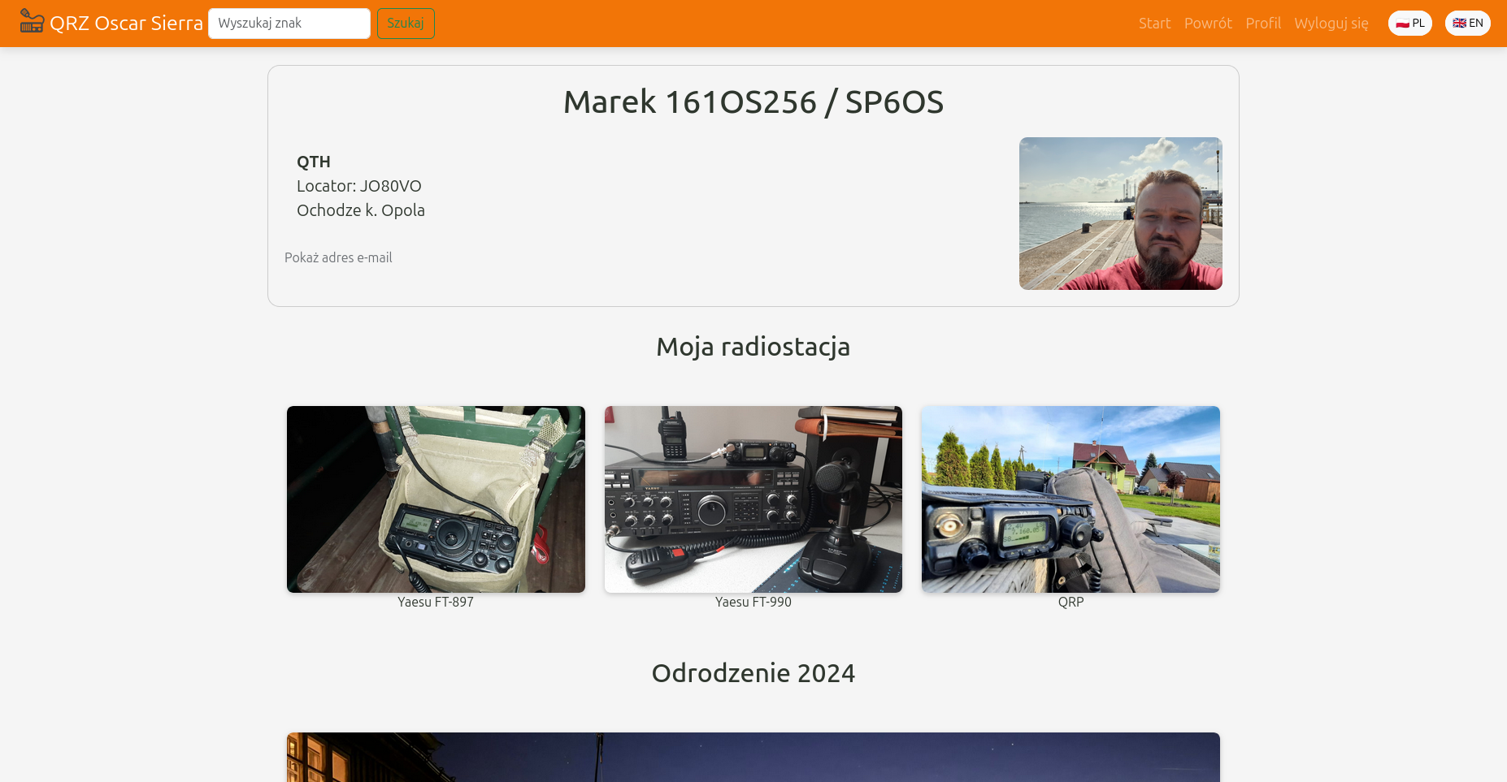Screen dimensions: 1507x782
Task: Open the Yaesu FT-897 radio photo
Action: pyautogui.click(x=436, y=499)
